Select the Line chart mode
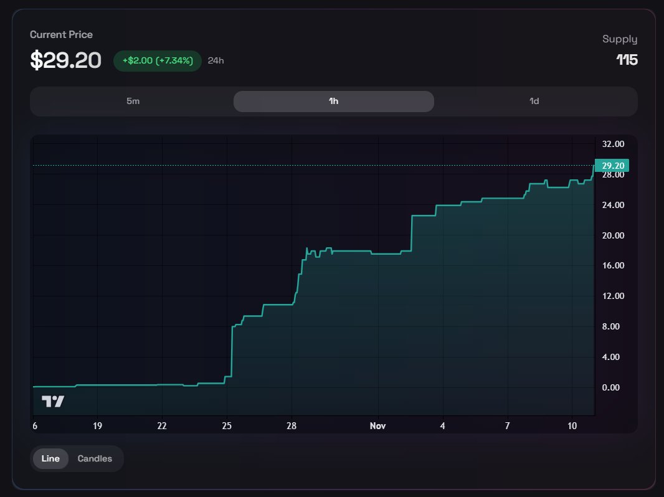This screenshot has height=497, width=664. coord(50,458)
